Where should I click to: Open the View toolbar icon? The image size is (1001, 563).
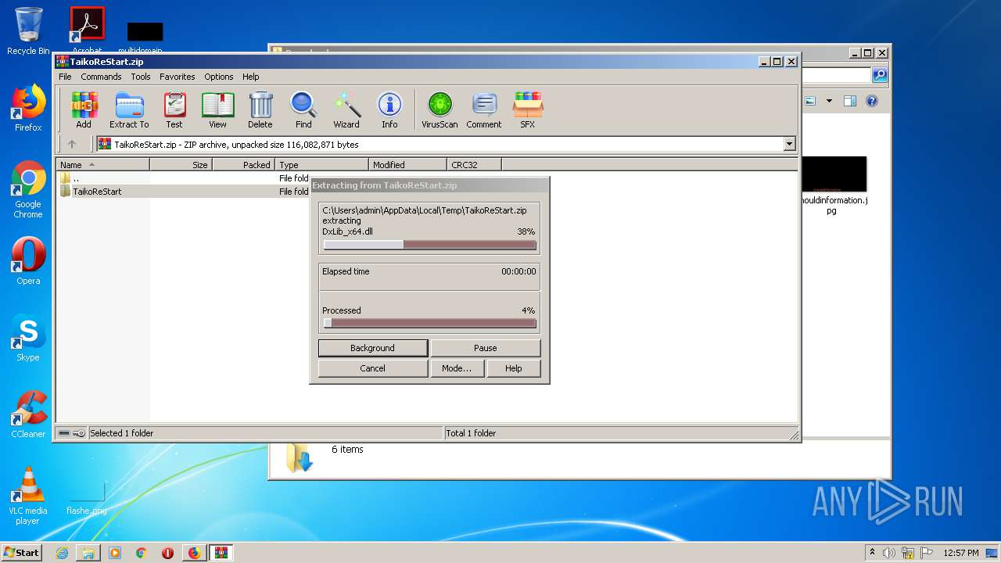(217, 109)
